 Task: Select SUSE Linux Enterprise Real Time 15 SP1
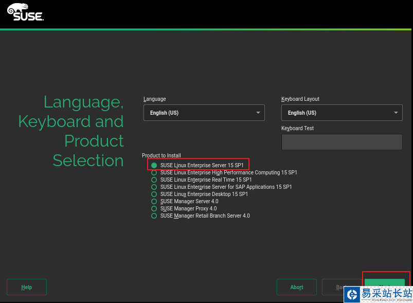click(x=202, y=180)
